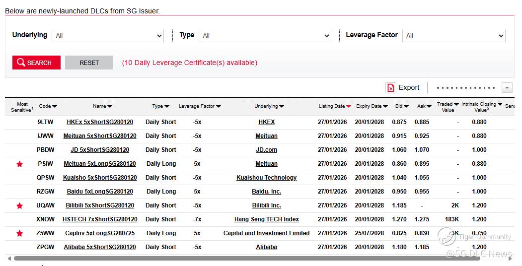This screenshot has height=266, width=522.
Task: Click the Export Excel icon
Action: coord(391,88)
